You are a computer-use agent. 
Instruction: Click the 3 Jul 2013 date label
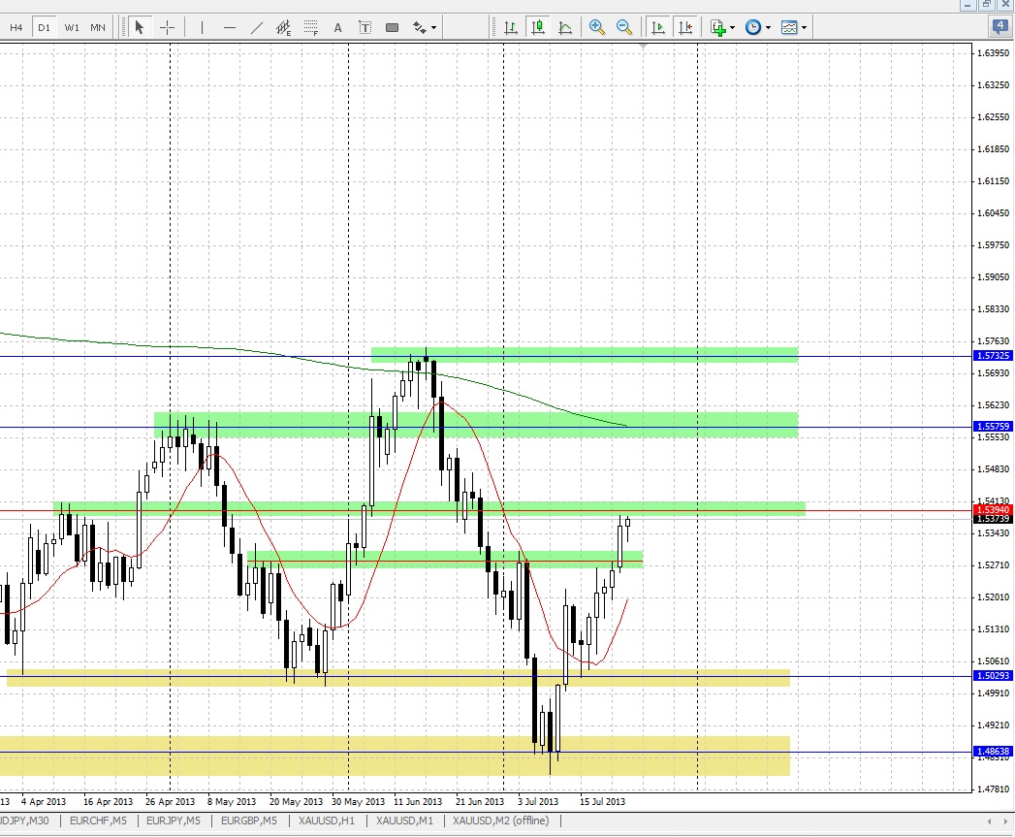click(x=538, y=801)
